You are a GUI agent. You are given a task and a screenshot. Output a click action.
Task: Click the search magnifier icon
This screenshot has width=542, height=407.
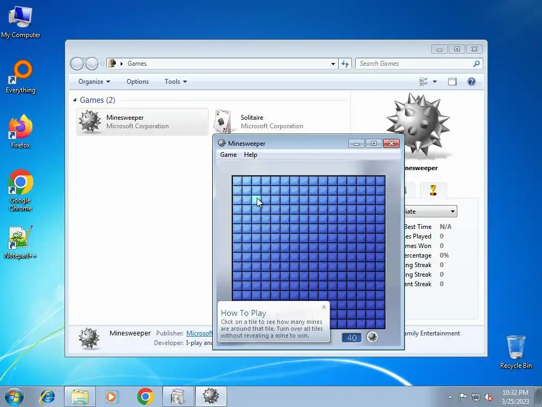point(477,64)
